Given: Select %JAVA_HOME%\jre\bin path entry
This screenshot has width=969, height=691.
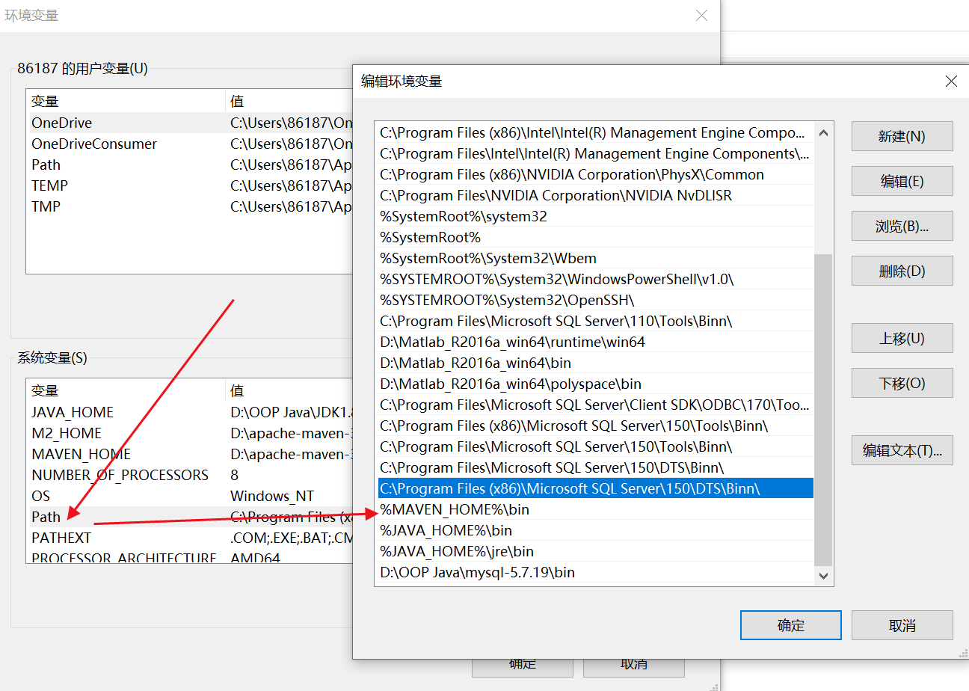Looking at the screenshot, I should [595, 551].
